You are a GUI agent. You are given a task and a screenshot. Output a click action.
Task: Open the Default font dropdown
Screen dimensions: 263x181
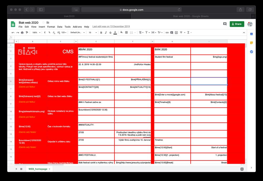[x=78, y=33]
